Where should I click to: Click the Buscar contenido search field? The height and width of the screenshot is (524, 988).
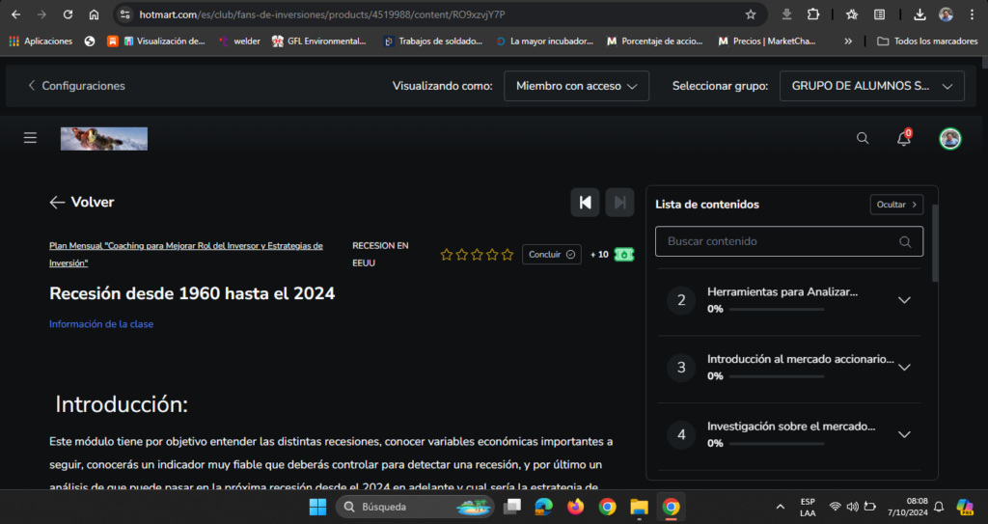point(780,241)
